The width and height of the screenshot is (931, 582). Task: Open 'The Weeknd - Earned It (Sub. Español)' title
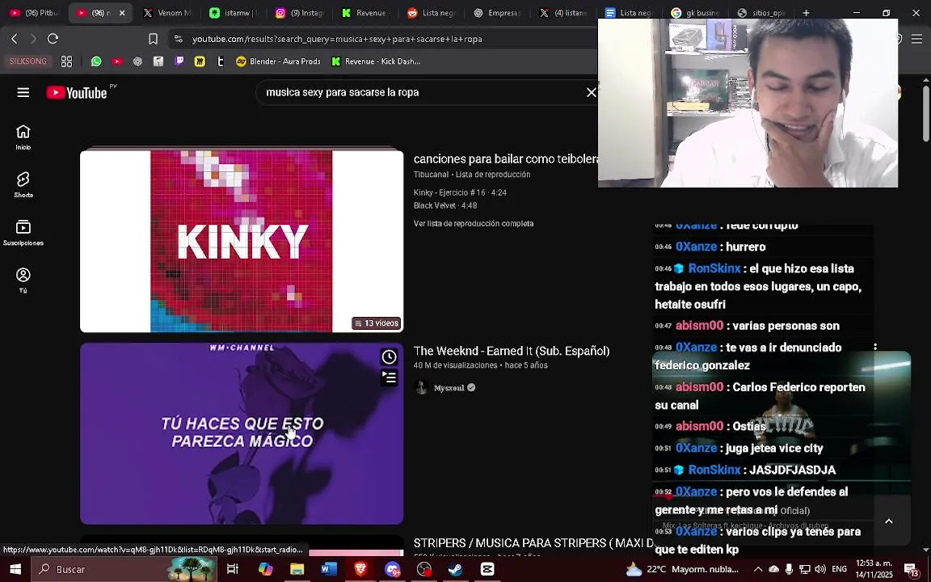click(512, 351)
